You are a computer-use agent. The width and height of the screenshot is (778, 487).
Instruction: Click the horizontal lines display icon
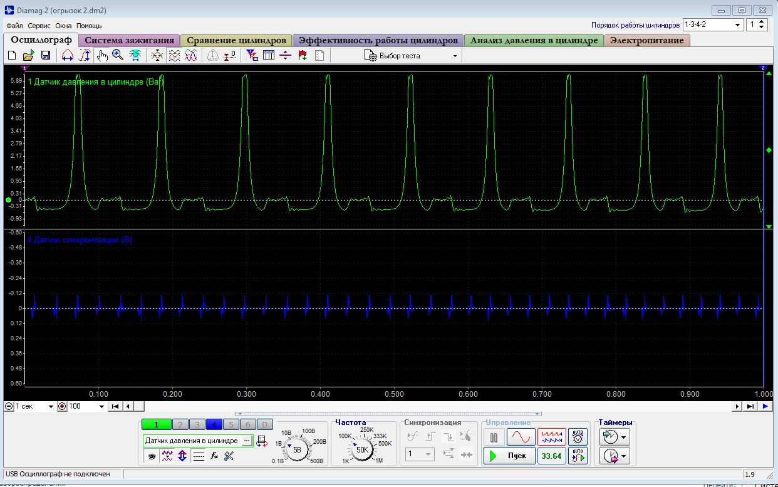tap(199, 456)
